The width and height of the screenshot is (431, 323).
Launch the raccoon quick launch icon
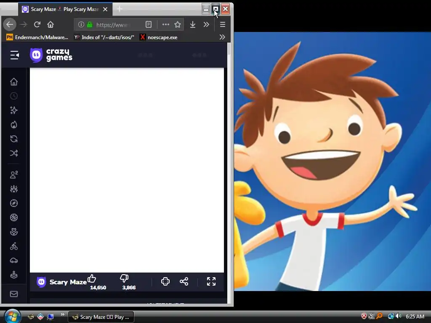[30, 317]
